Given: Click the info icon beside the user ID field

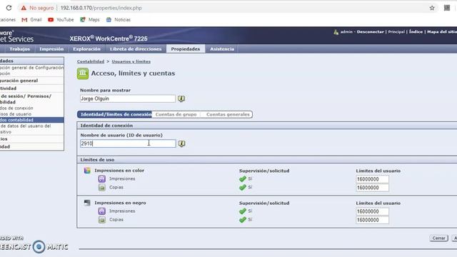Looking at the screenshot, I should click(181, 143).
